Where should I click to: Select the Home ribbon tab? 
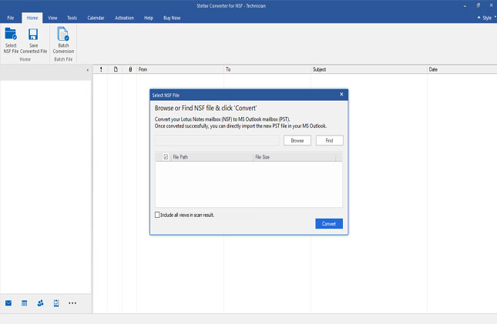(32, 18)
